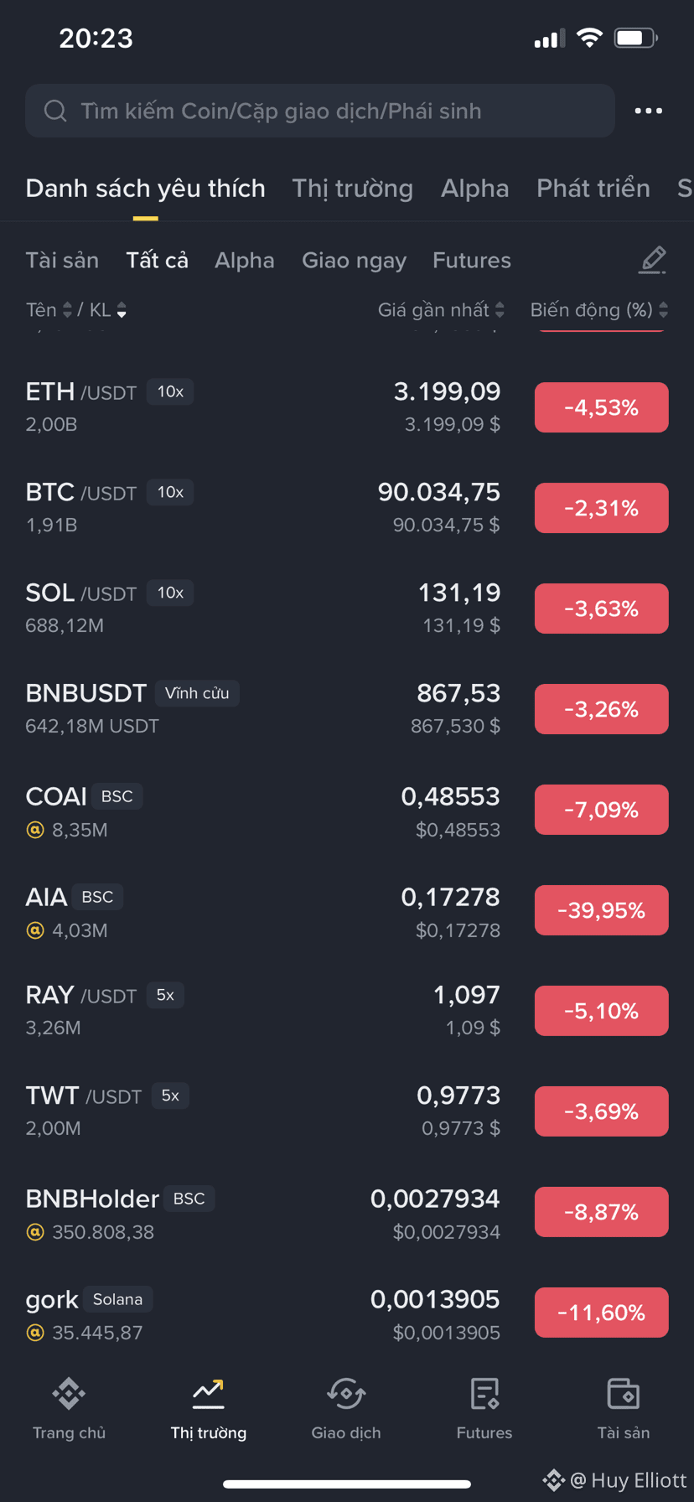Screen dimensions: 694x1502
Task: Tap the -39,95% change button for AIA
Action: pos(602,910)
